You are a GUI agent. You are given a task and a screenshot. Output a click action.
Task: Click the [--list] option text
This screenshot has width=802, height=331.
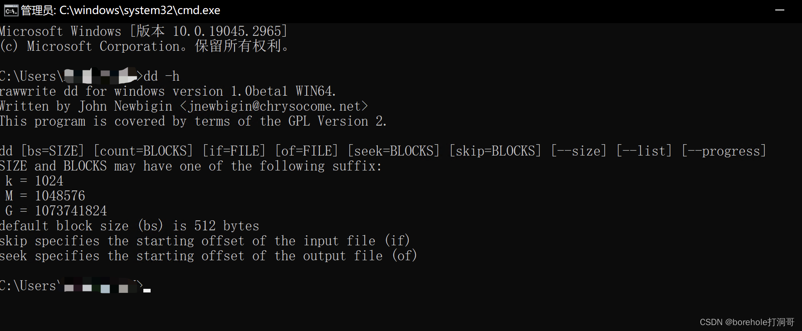pyautogui.click(x=644, y=151)
